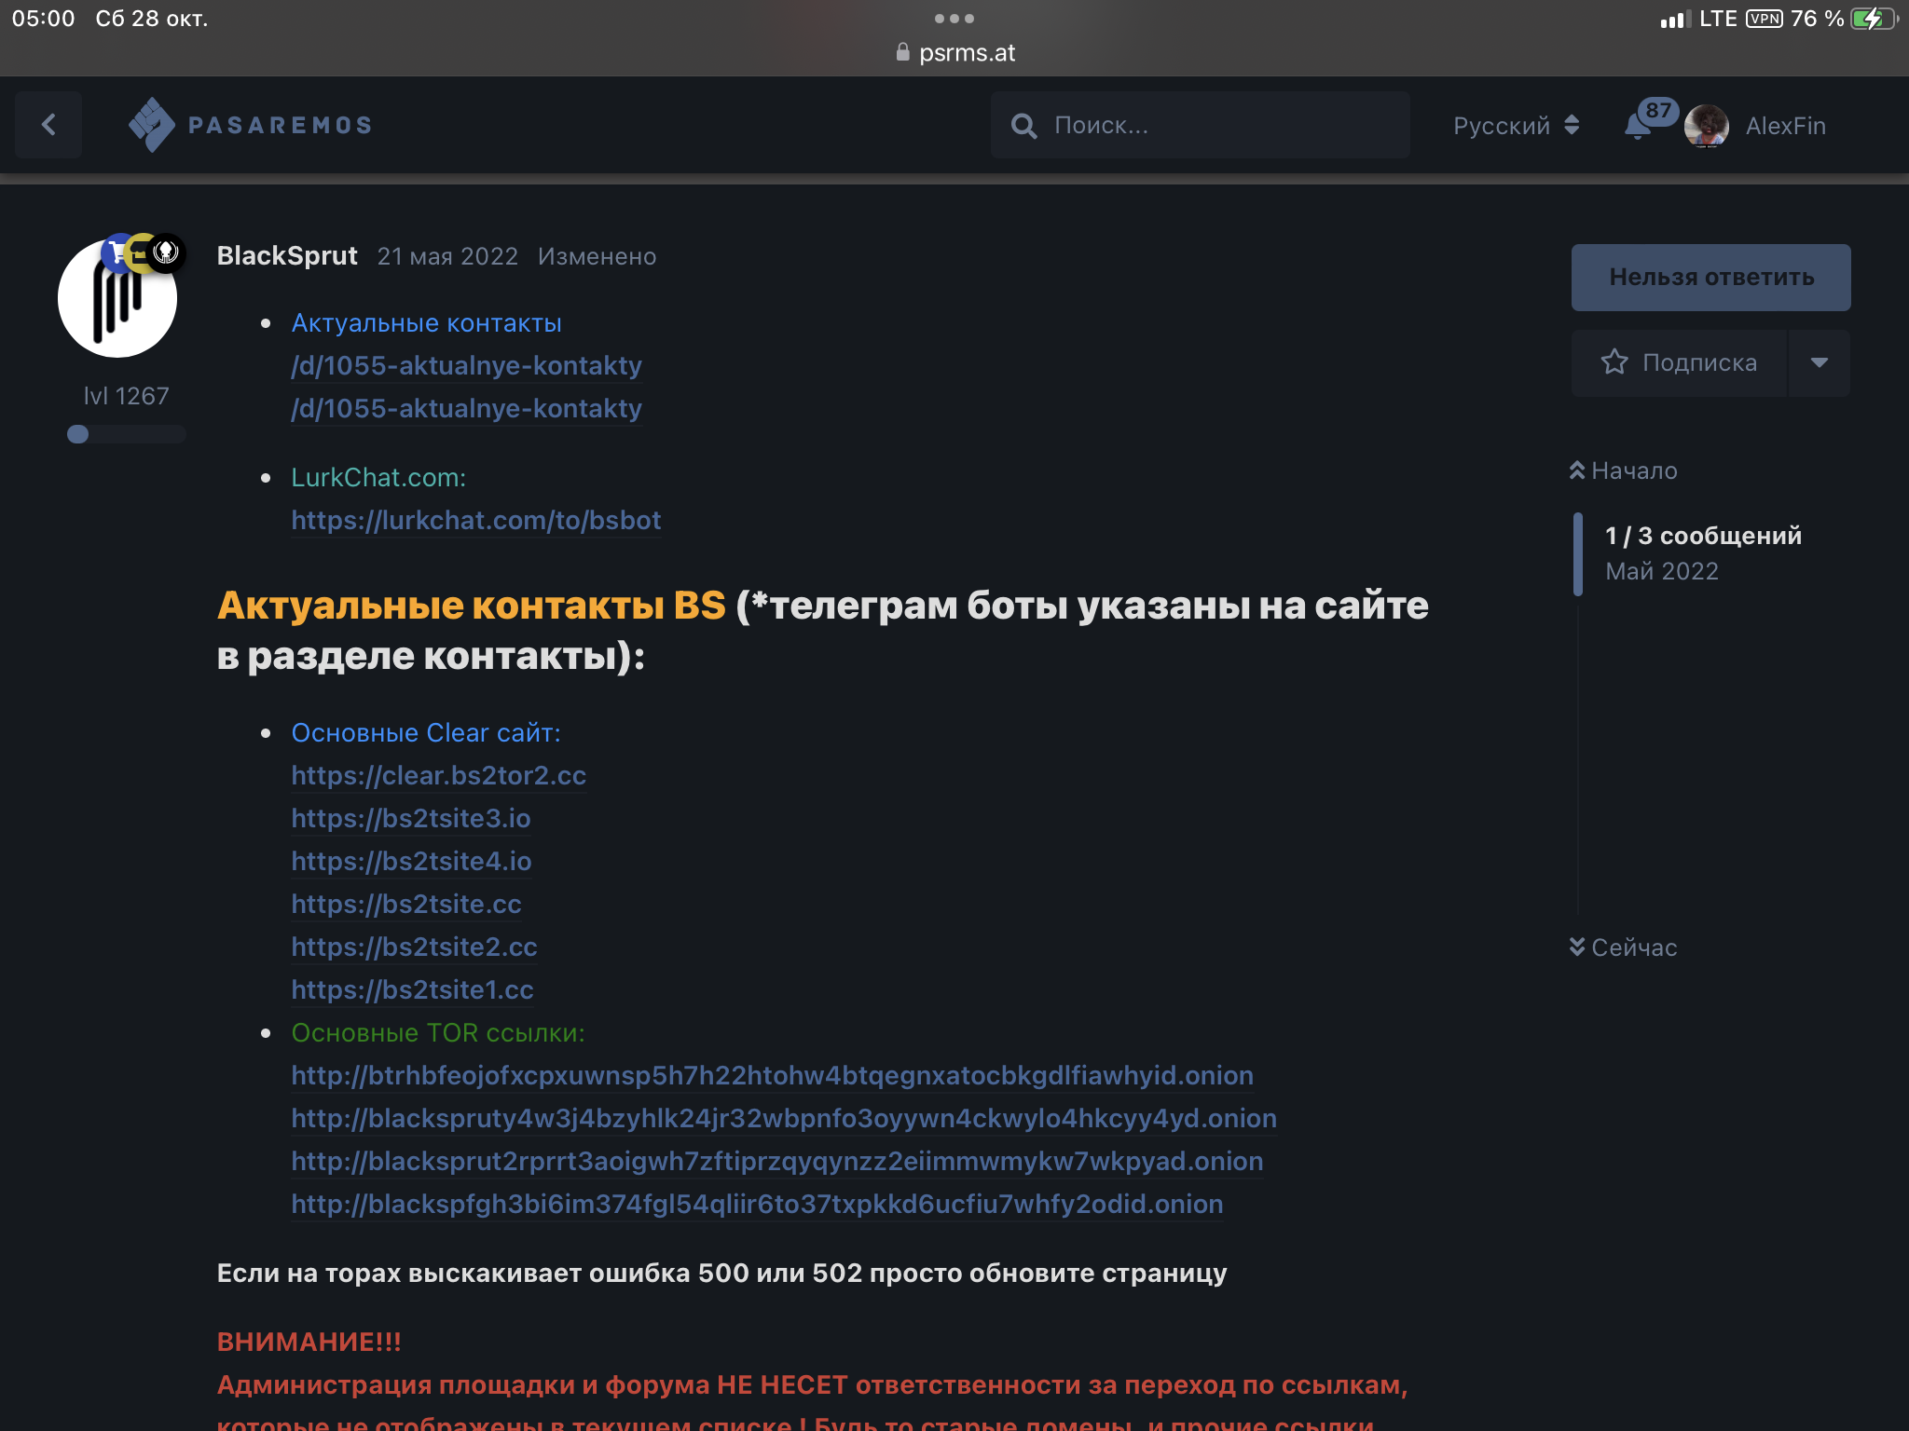This screenshot has width=1909, height=1431.
Task: Open the https://clear.bs2tor2.cc link
Action: (x=438, y=776)
